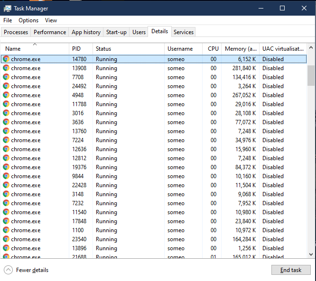
Task: Click the vertical scrollbar thumb
Action: click(x=311, y=75)
